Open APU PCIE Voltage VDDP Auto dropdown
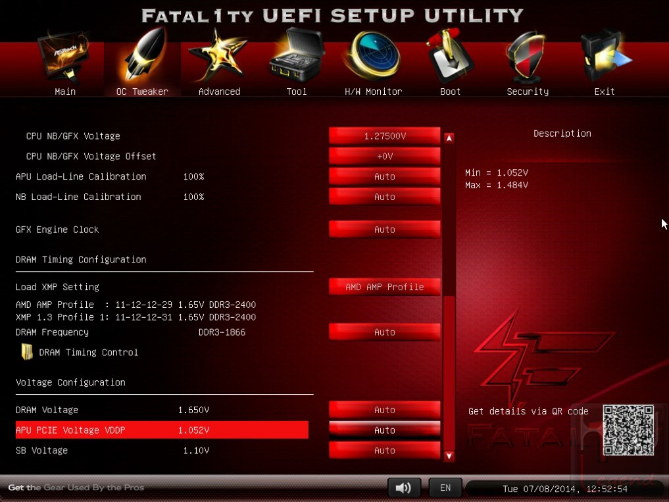Screen dimensions: 669x502 384,430
